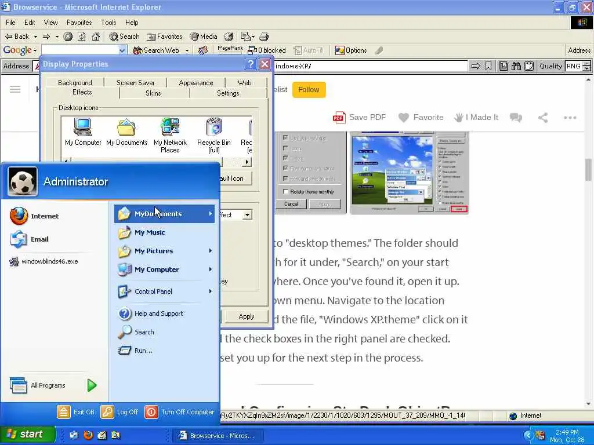Expand All Programs with green arrow
594x445 pixels.
coord(92,385)
